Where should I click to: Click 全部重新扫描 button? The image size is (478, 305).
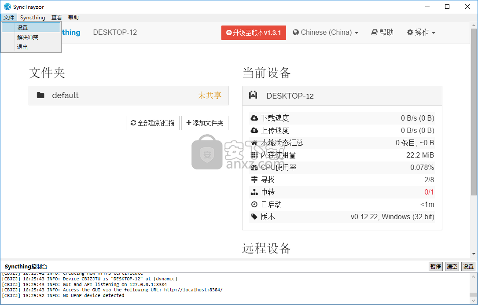click(x=153, y=123)
